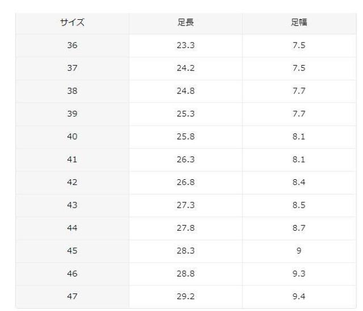The image size is (363, 311).
Task: Select foot length value 26.8
Action: [185, 183]
